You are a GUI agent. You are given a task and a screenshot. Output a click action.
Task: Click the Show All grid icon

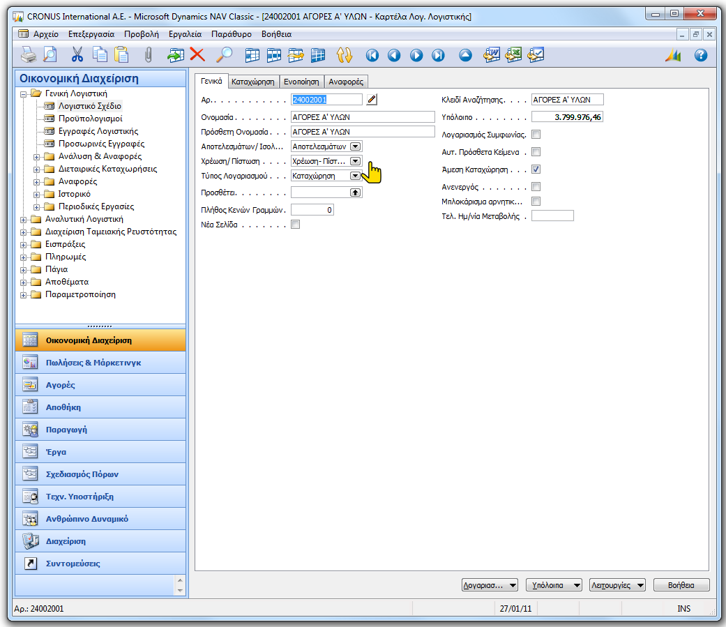(317, 55)
